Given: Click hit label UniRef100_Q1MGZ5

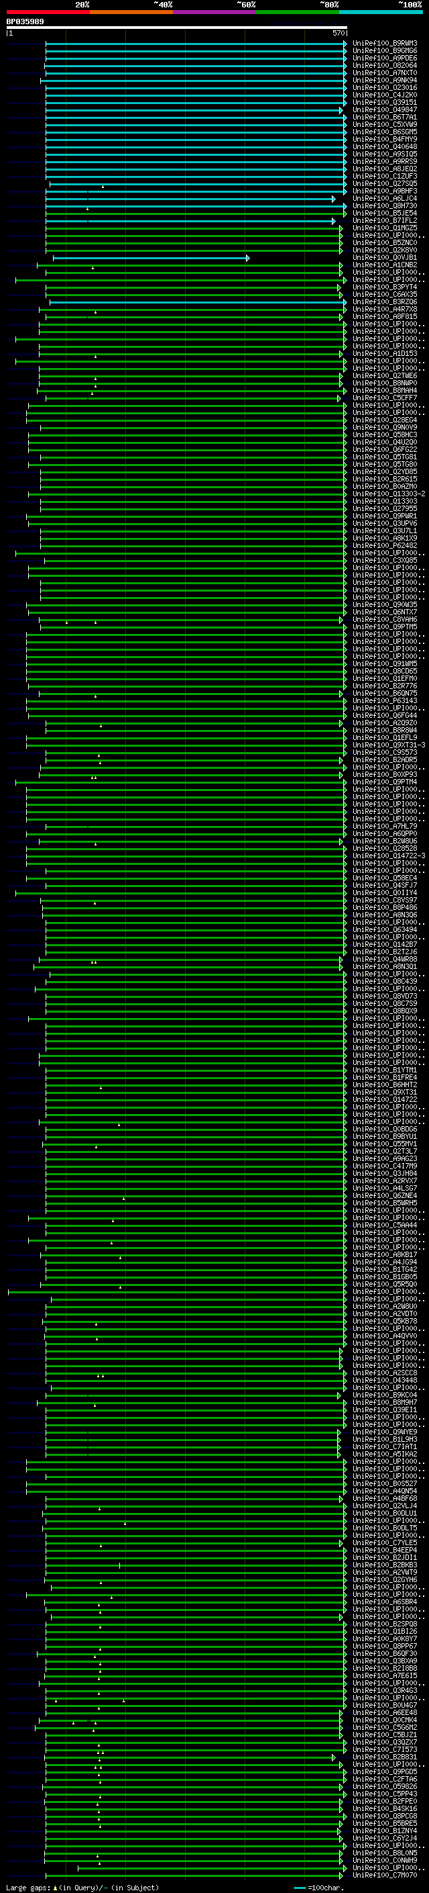Looking at the screenshot, I should point(385,228).
